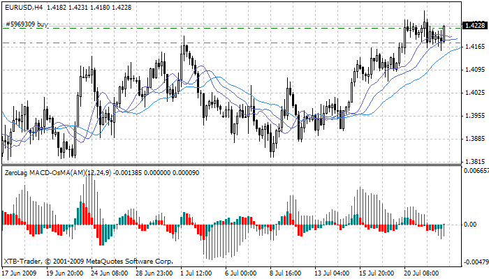This screenshot has width=489, height=279.
Task: Select the #5969309 buy order label
Action: [x=27, y=24]
